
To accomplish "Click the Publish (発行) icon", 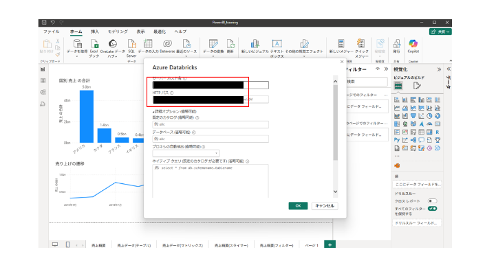I will [x=397, y=43].
